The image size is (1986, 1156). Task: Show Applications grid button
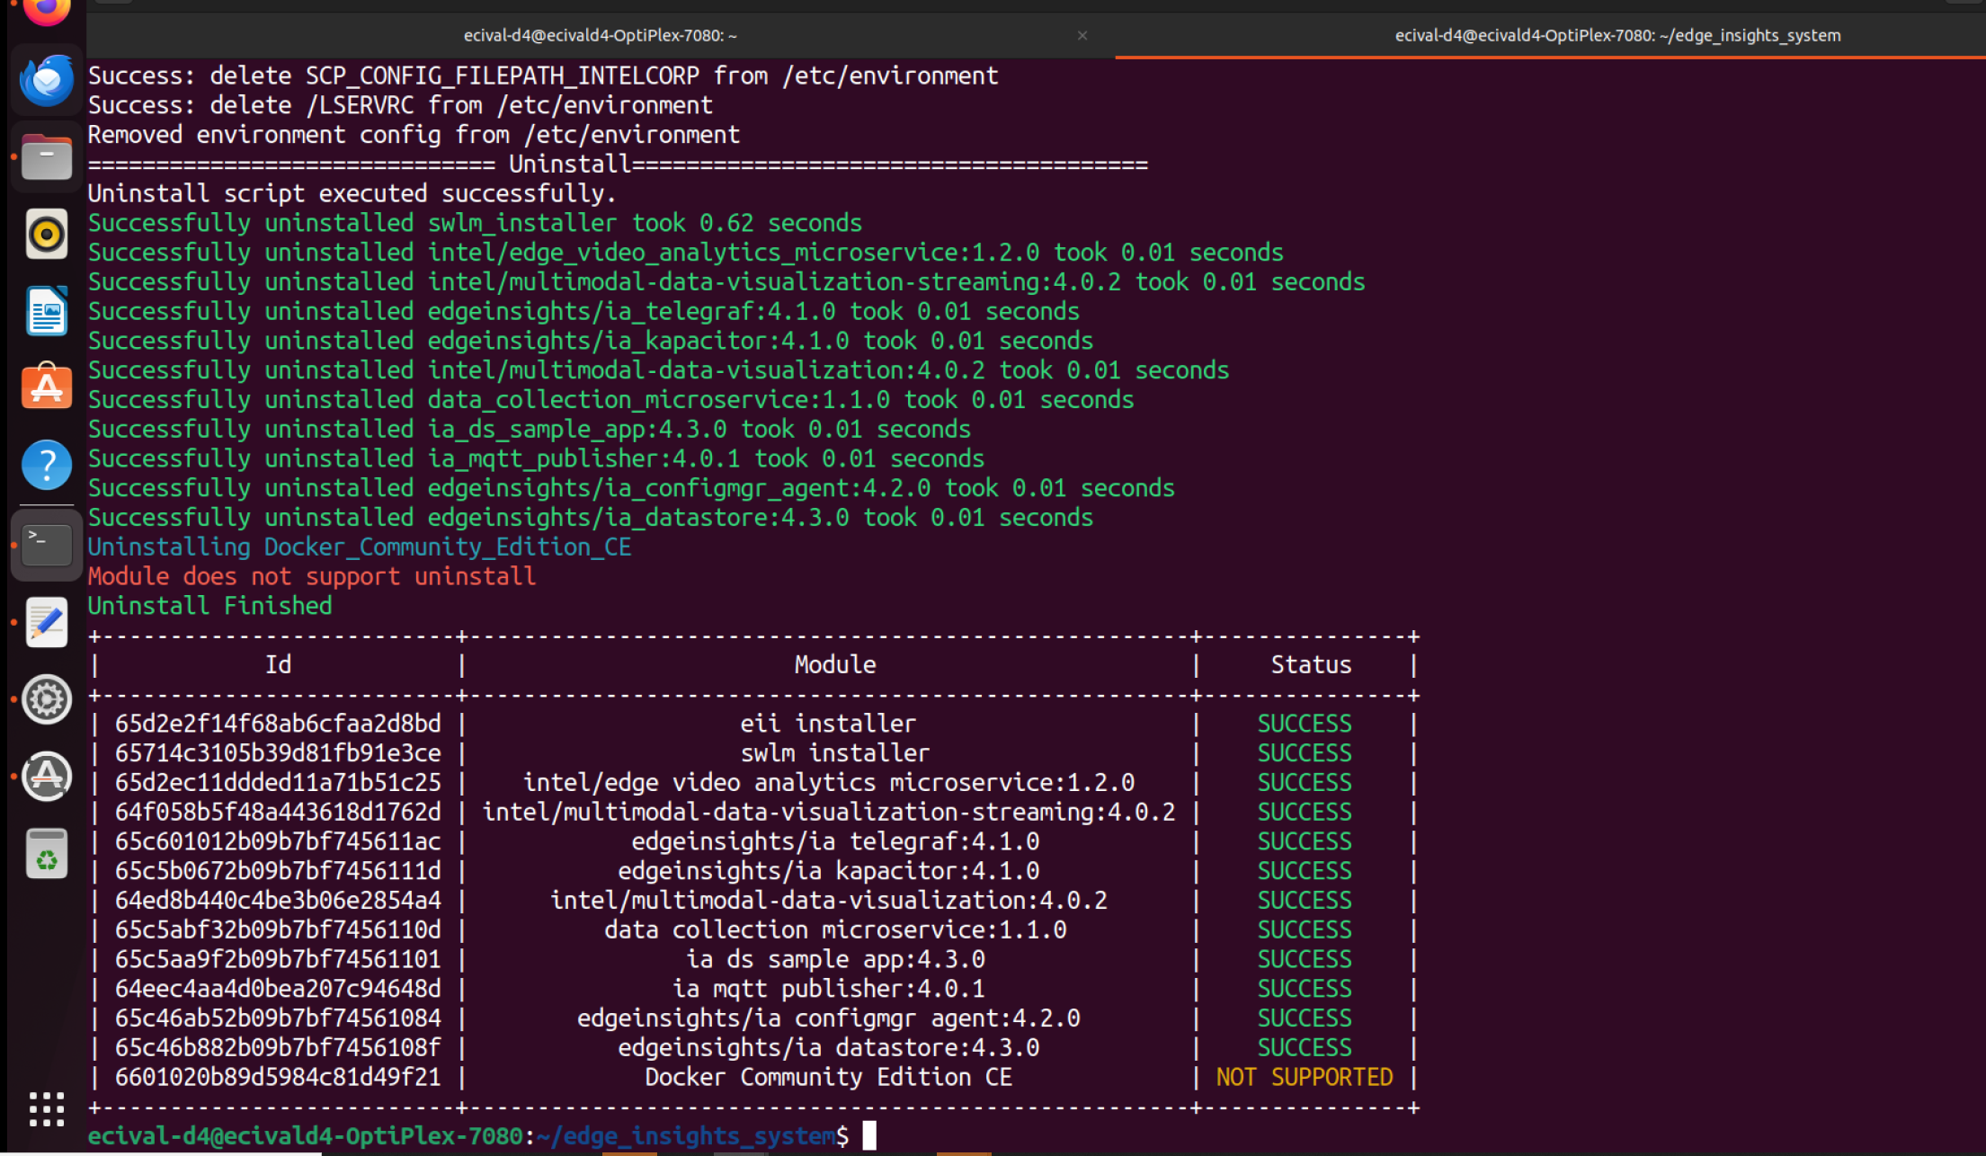click(x=47, y=1109)
